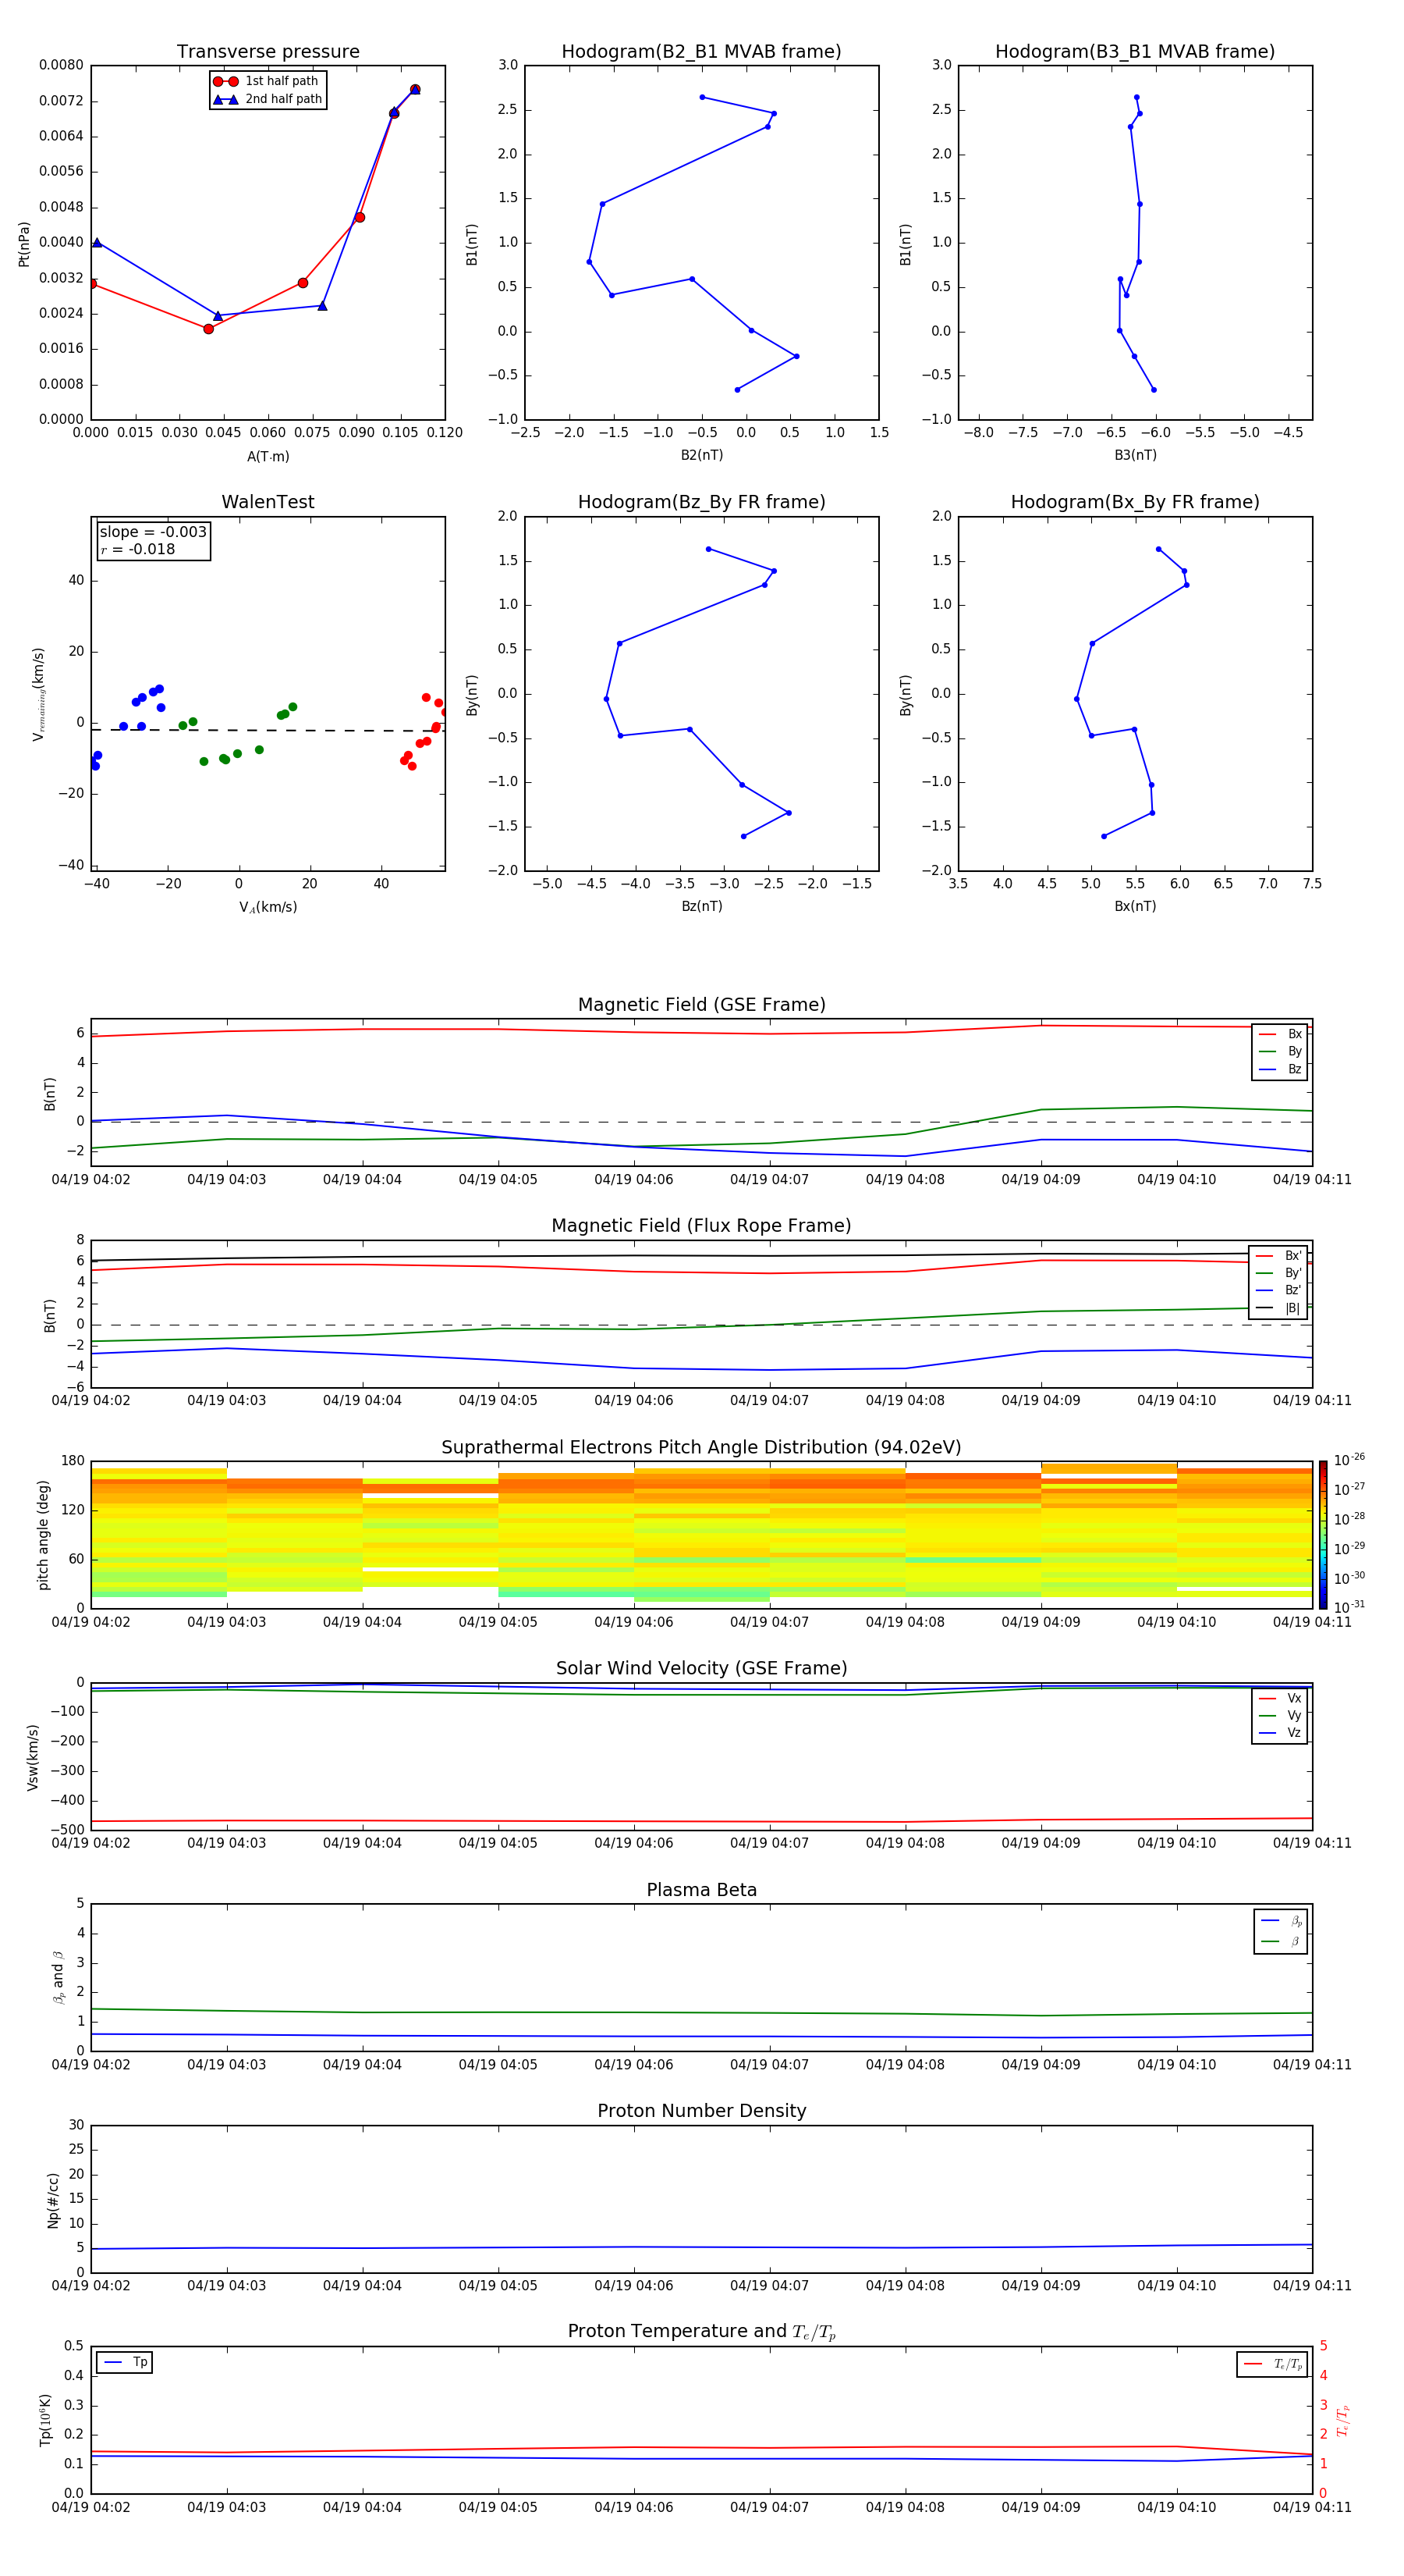Screen dimensions: 1404x2576
Task: Click the red peak marker in Transverse pressure
Action: [x=415, y=89]
